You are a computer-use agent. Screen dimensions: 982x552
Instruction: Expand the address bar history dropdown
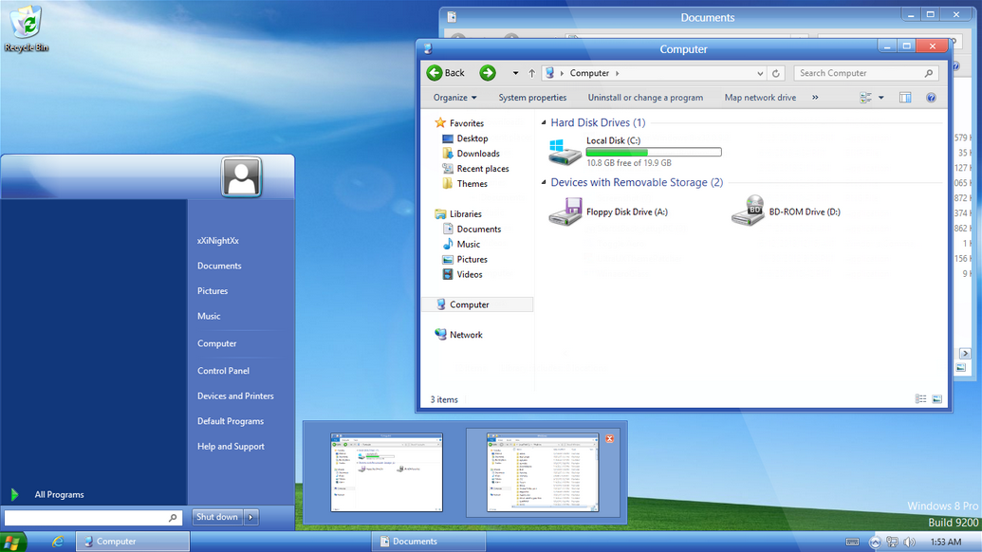[x=760, y=73]
